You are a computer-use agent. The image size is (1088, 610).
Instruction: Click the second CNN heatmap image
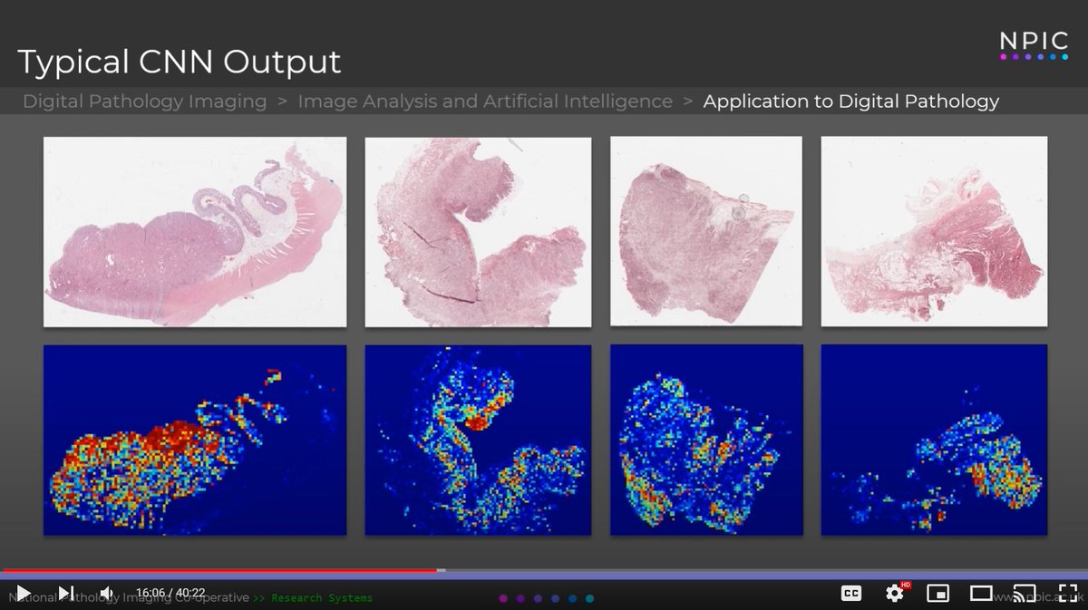(x=478, y=440)
